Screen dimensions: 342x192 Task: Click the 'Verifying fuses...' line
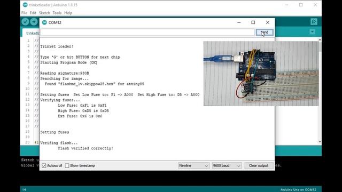tap(60, 100)
